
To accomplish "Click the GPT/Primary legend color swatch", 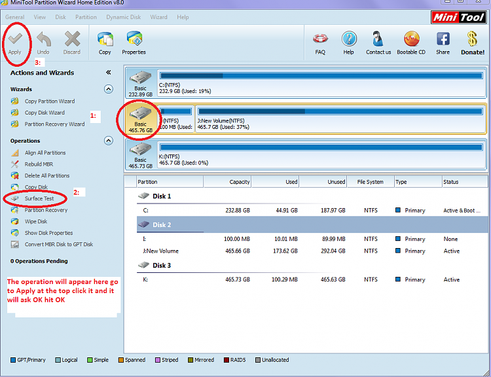I will click(13, 360).
